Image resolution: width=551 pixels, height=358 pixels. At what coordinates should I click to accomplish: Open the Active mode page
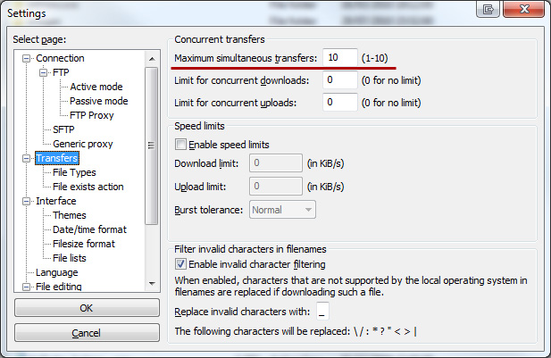96,87
